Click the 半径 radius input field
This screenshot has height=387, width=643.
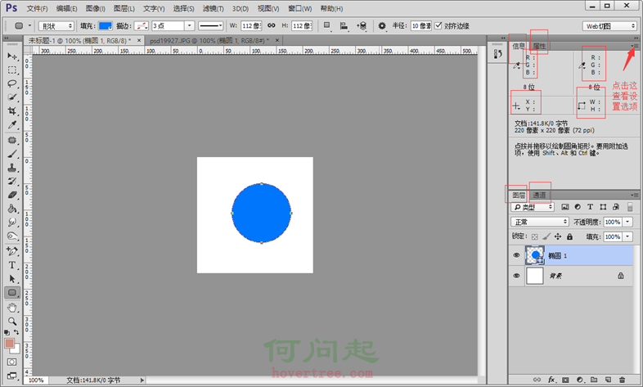coord(420,26)
